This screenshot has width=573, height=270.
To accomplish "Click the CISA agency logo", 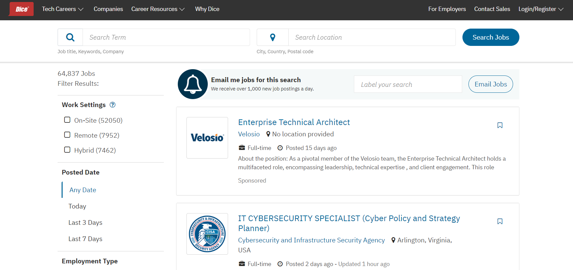I will coord(207,234).
